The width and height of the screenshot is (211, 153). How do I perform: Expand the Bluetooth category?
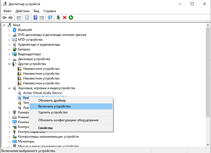[9, 30]
